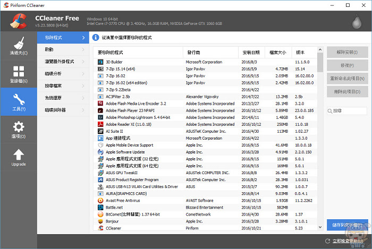This screenshot has width=372, height=249.
Task: Click the refresh icon beside update link
Action: [328, 241]
